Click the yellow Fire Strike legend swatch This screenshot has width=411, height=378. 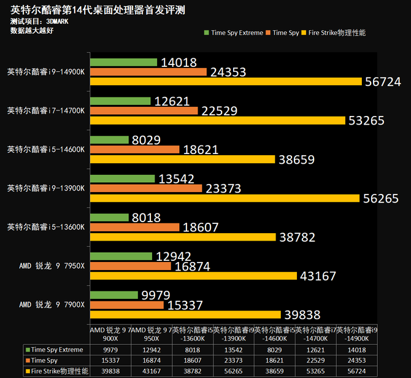point(304,33)
